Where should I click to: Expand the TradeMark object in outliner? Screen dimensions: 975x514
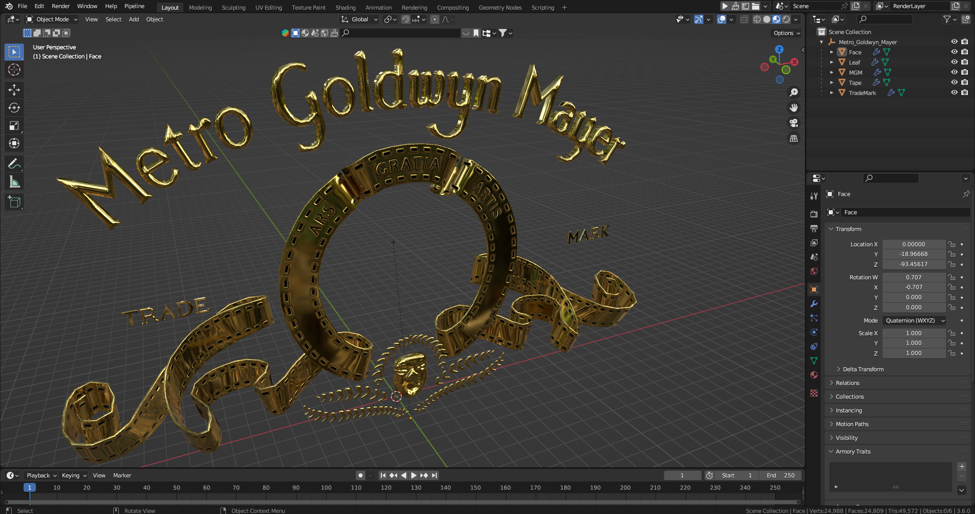coord(831,93)
